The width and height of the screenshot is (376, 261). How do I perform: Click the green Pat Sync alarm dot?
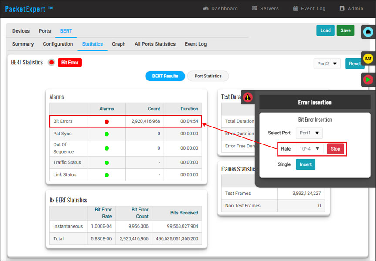pos(107,134)
